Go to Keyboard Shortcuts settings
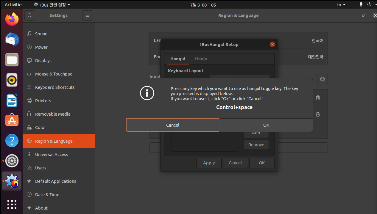The image size is (377, 214). click(x=59, y=87)
